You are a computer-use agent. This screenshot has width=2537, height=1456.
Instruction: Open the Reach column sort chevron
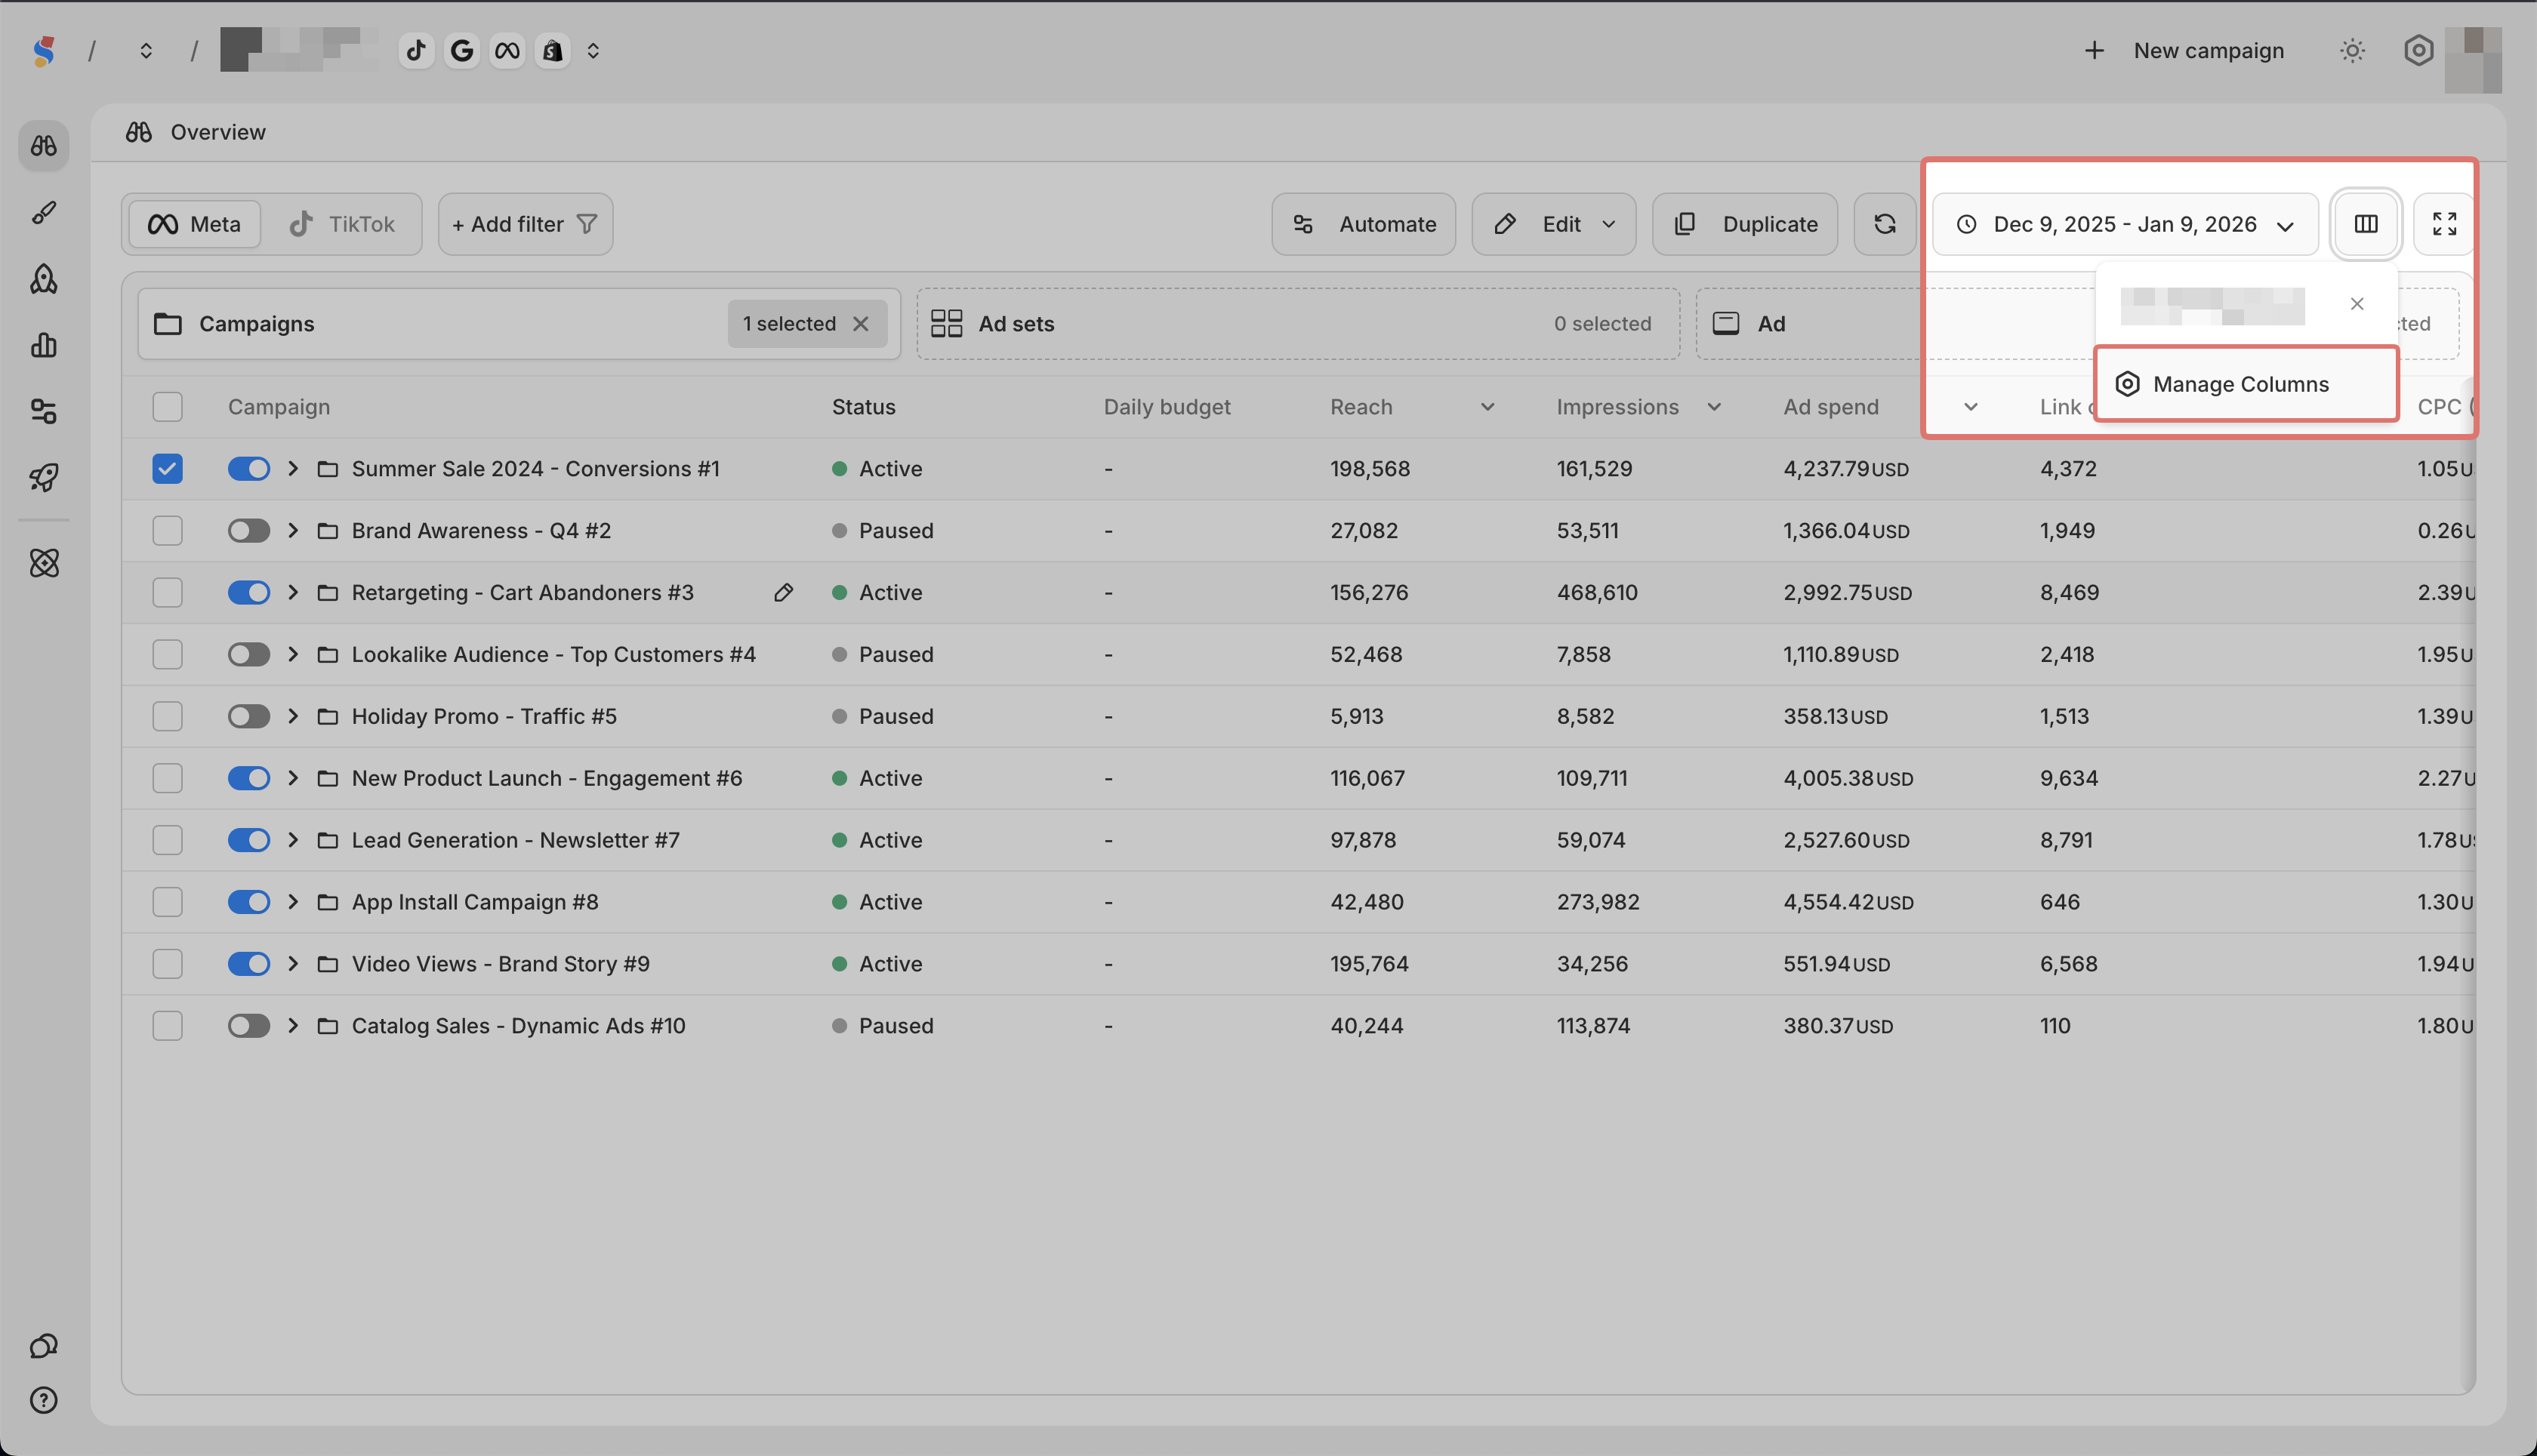pos(1487,407)
